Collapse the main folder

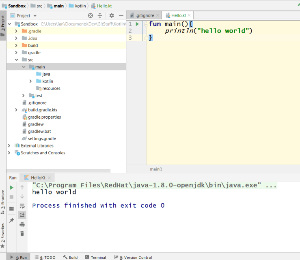point(24,67)
